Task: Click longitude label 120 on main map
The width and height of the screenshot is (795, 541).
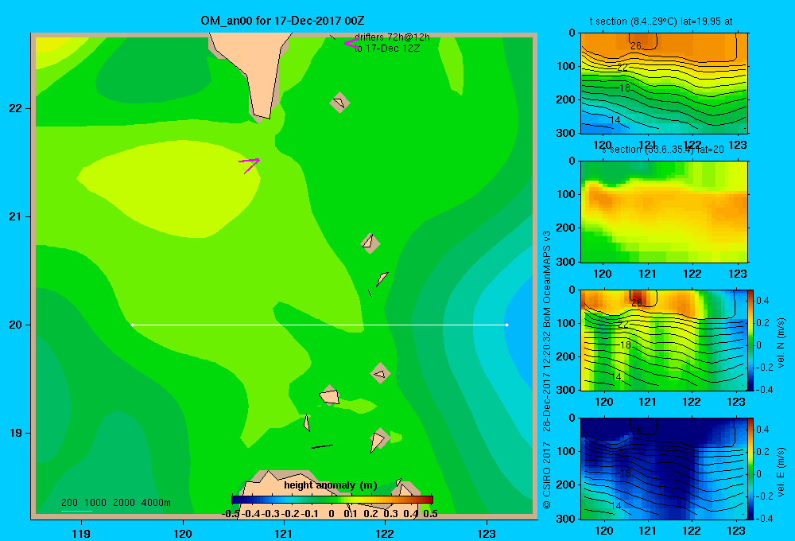Action: (183, 533)
